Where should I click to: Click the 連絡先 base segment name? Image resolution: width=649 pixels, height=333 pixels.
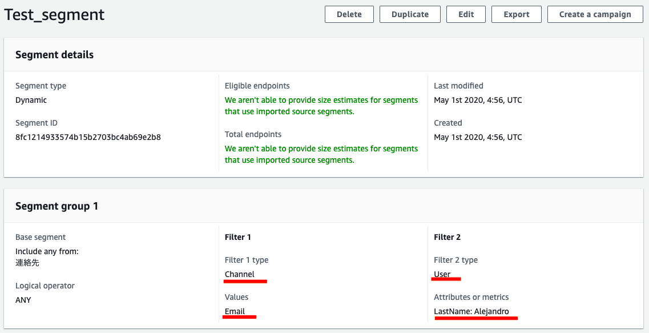pos(27,263)
